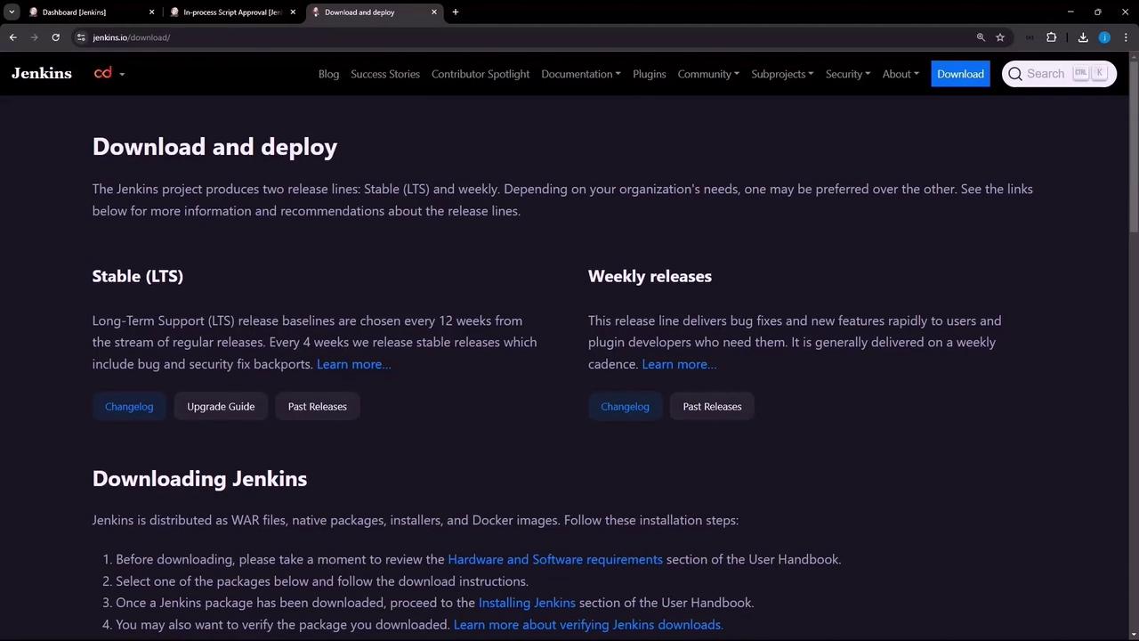Select the Download and deploy tab
The image size is (1139, 641).
[375, 12]
